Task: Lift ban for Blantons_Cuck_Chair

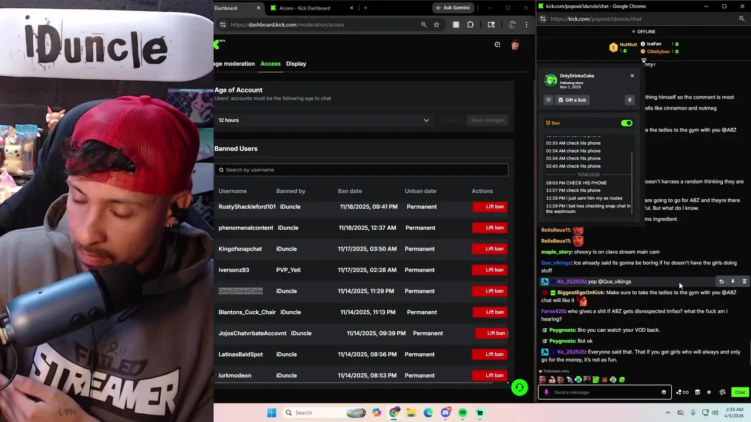Action: pos(490,312)
